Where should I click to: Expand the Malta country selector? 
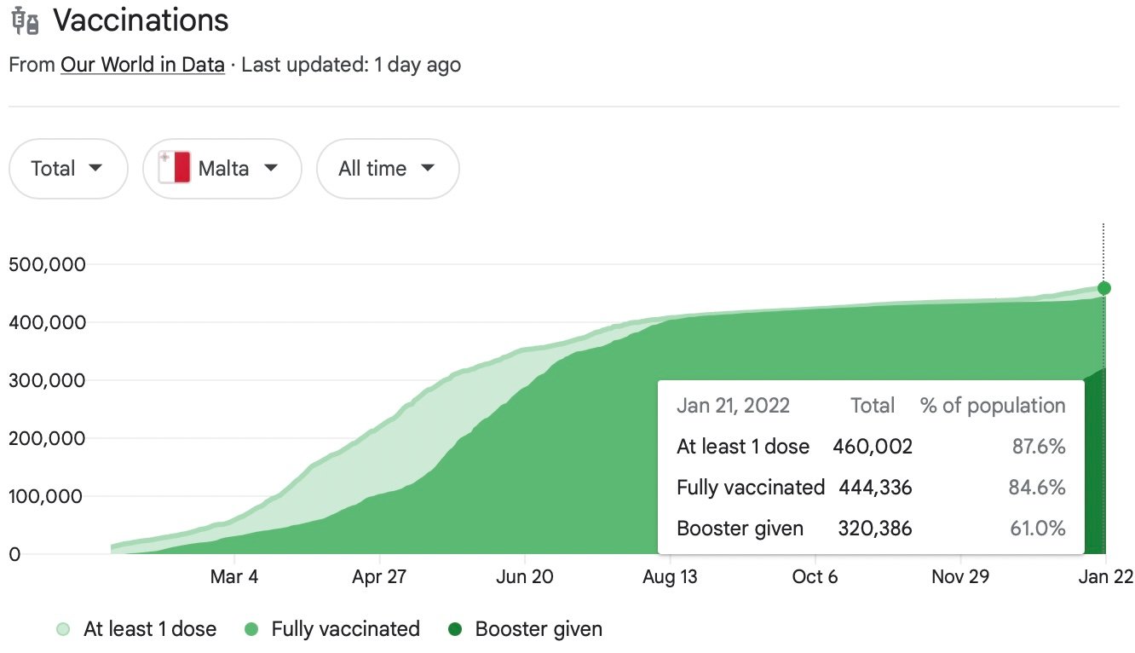pos(222,169)
